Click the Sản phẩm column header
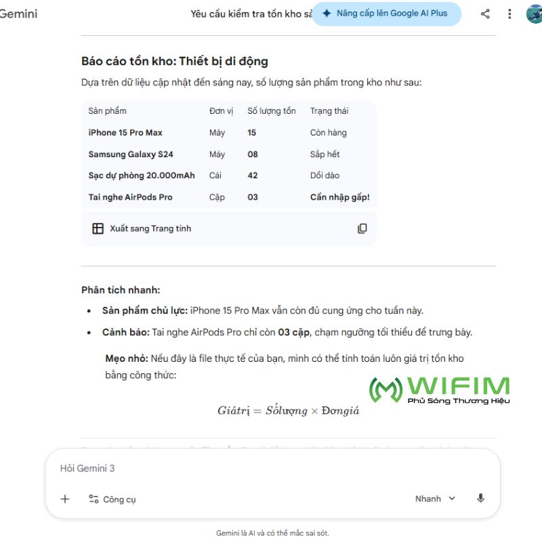Screen dimensions: 542x542 107,111
